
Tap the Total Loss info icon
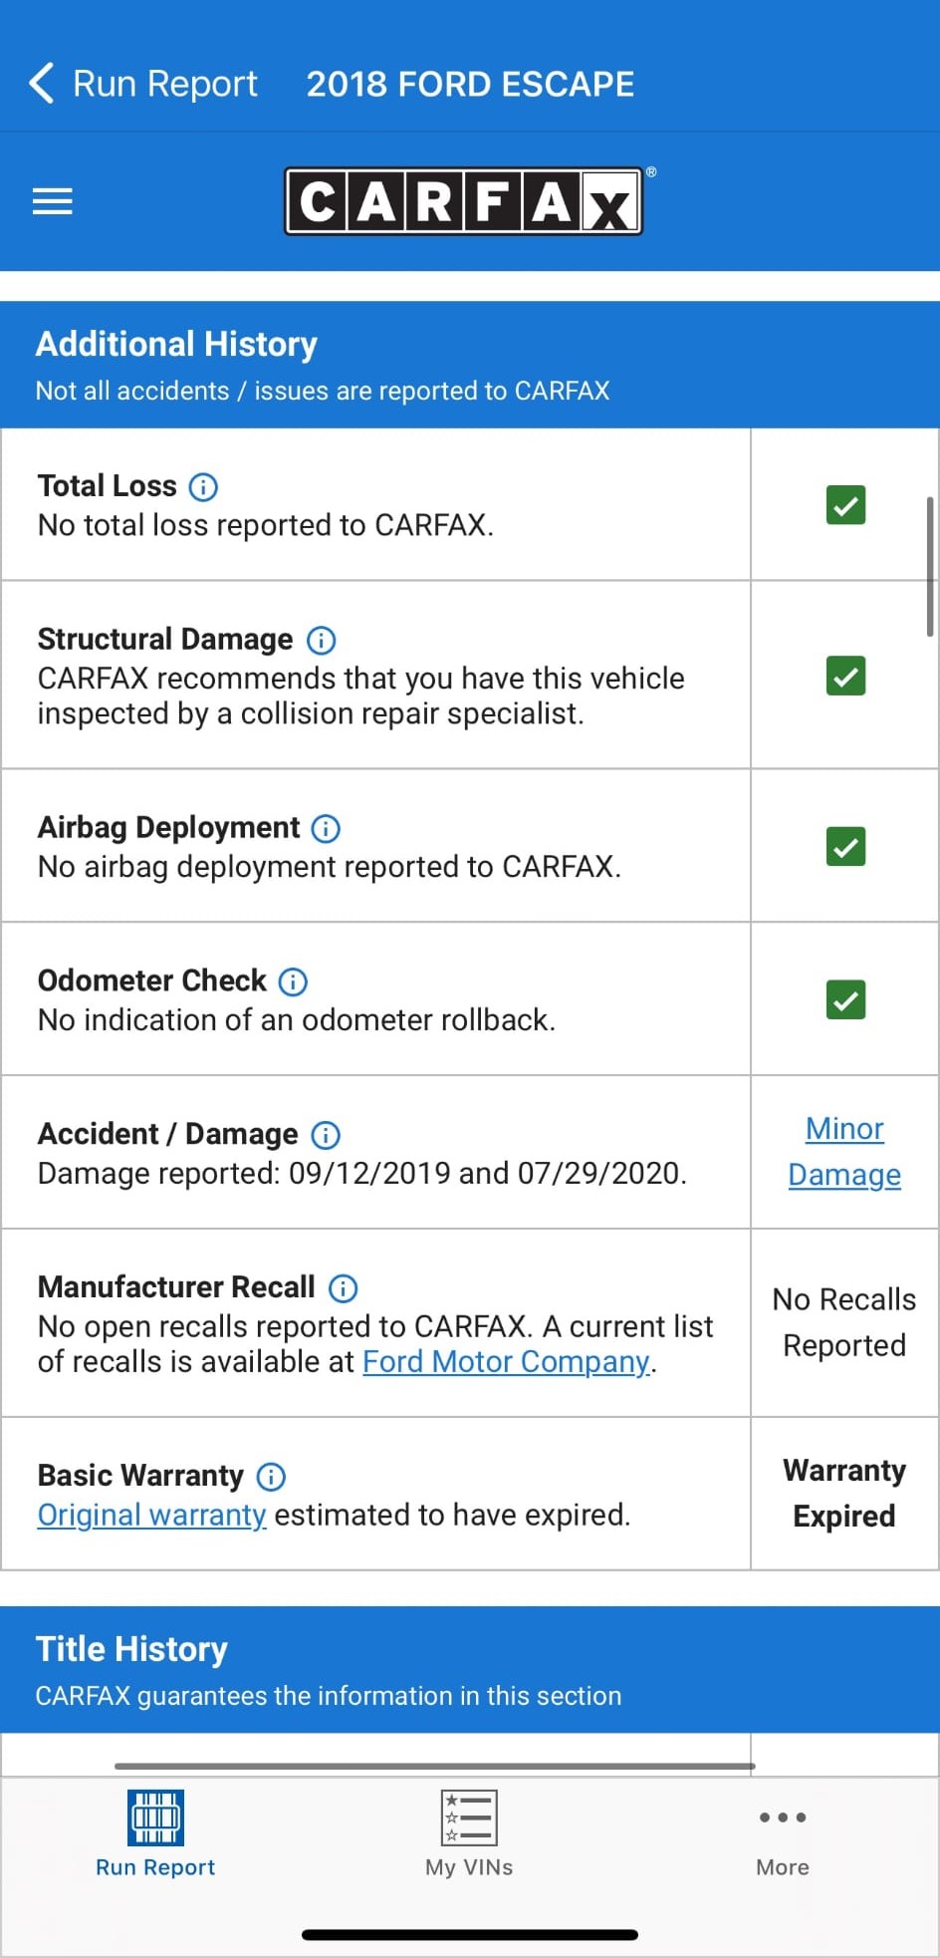(x=203, y=486)
